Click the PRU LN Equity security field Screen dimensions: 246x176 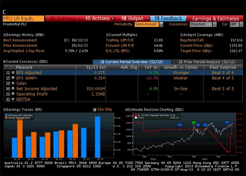[x=23, y=18]
